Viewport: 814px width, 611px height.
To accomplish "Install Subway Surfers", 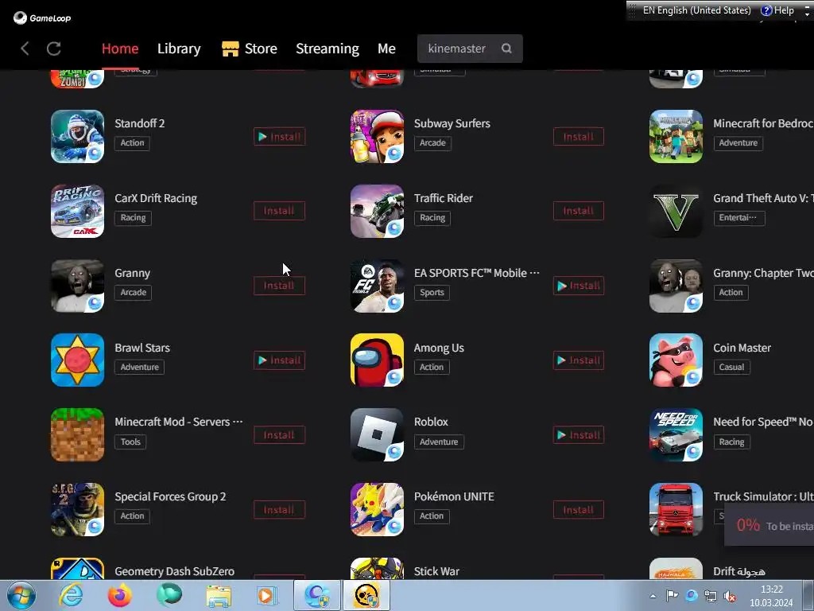I will click(x=579, y=137).
